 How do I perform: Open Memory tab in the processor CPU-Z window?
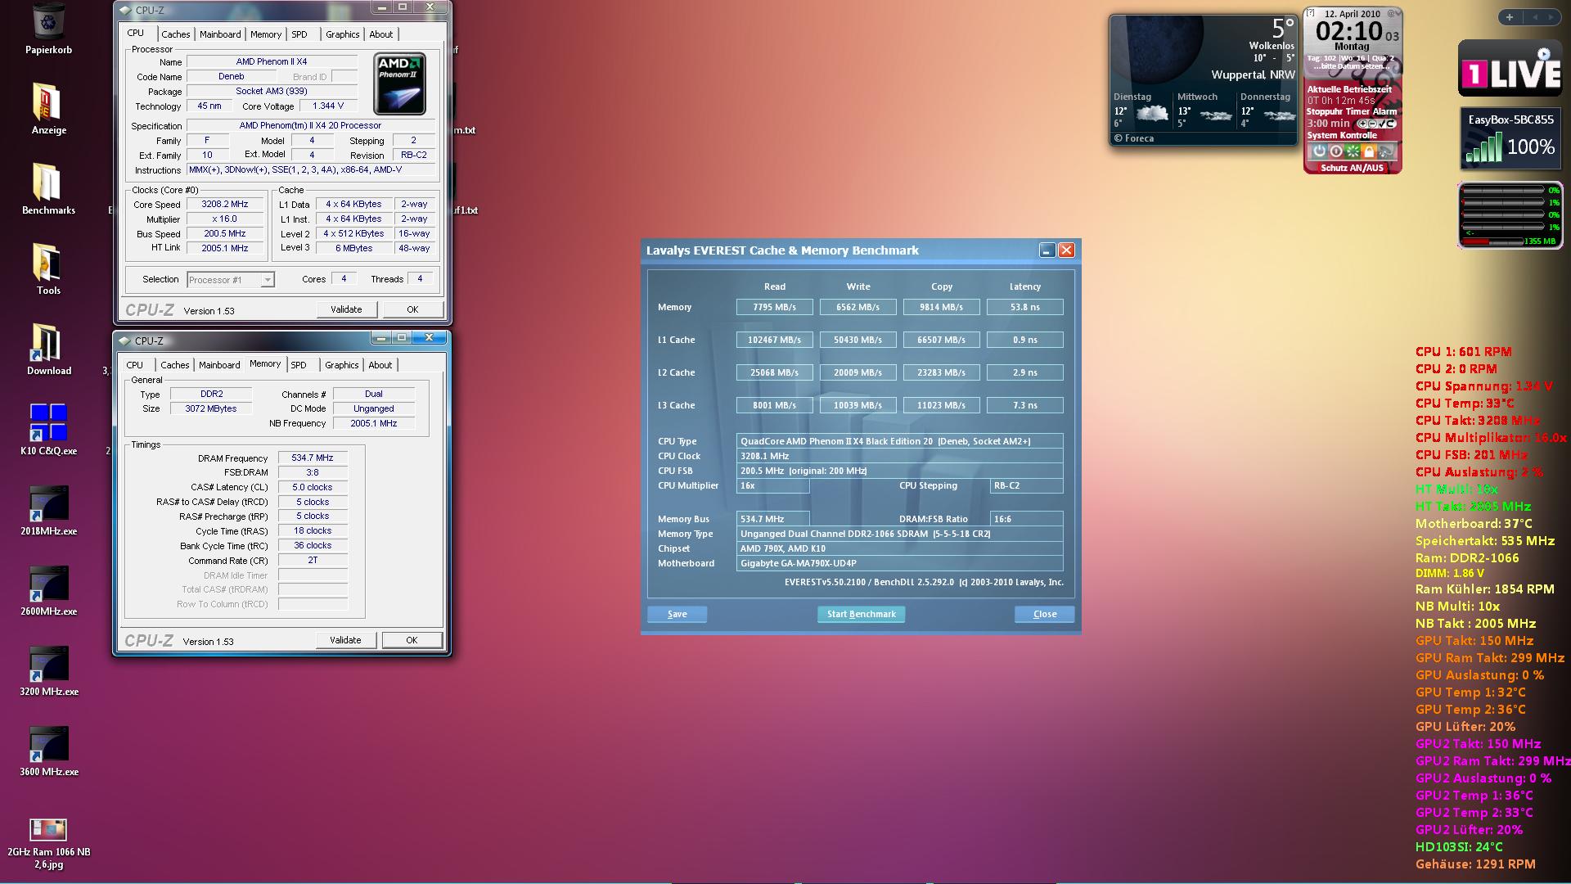[x=266, y=34]
